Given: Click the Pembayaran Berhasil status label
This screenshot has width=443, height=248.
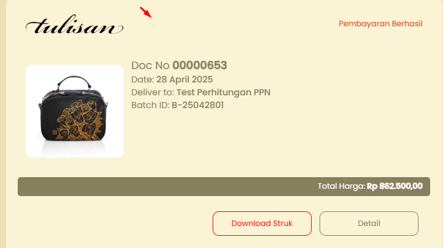Looking at the screenshot, I should point(381,24).
